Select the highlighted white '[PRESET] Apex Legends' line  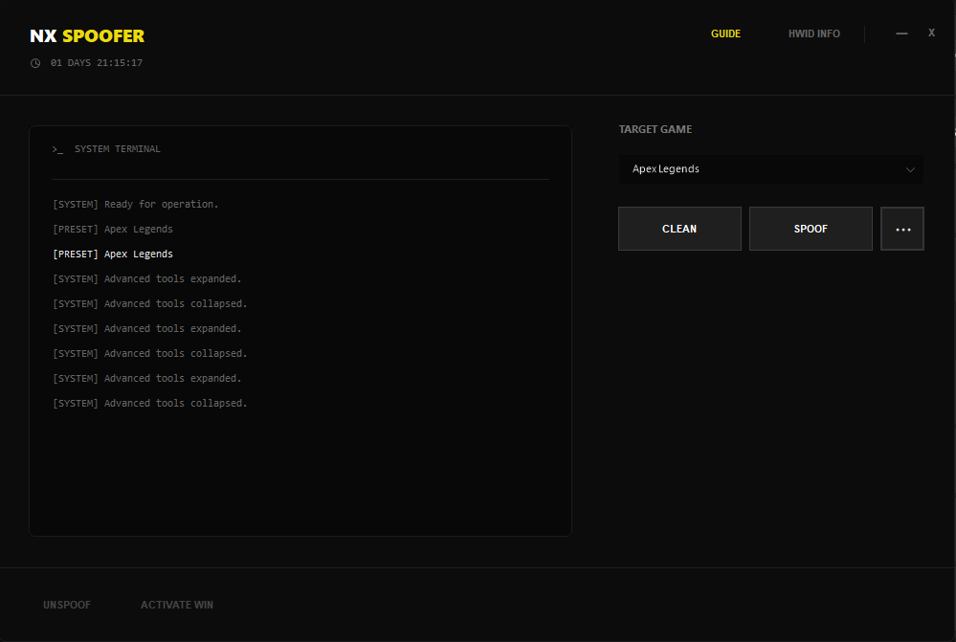(x=113, y=255)
